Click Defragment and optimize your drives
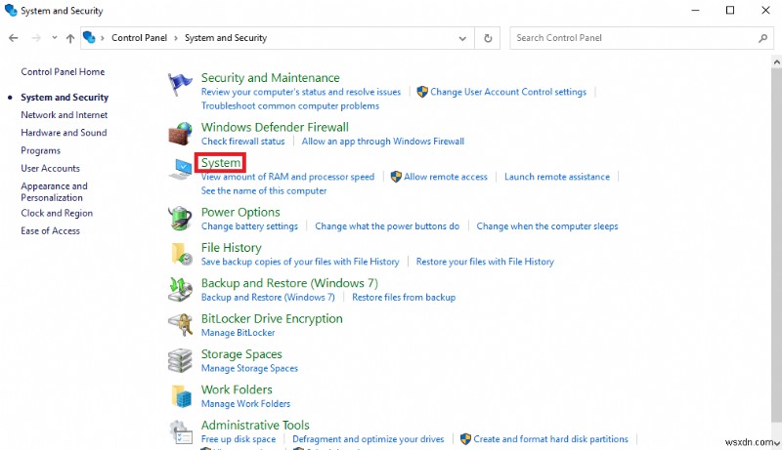 click(x=369, y=439)
